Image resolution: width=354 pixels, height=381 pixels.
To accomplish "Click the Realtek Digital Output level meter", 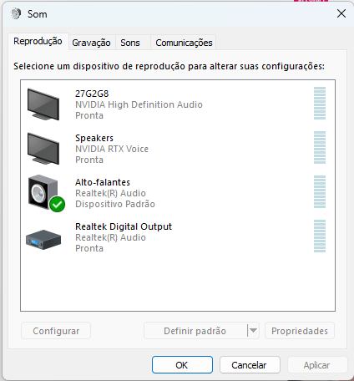I will point(320,236).
